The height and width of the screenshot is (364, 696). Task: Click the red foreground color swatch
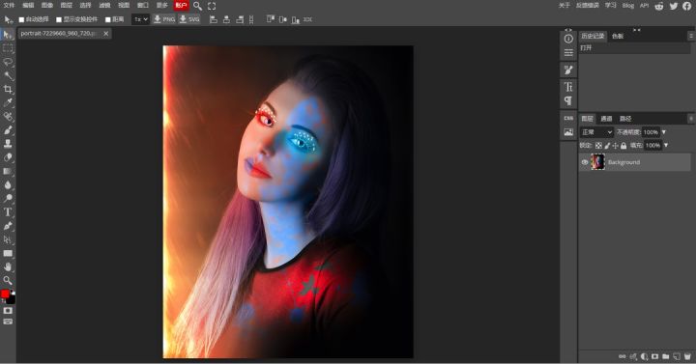pyautogui.click(x=5, y=294)
